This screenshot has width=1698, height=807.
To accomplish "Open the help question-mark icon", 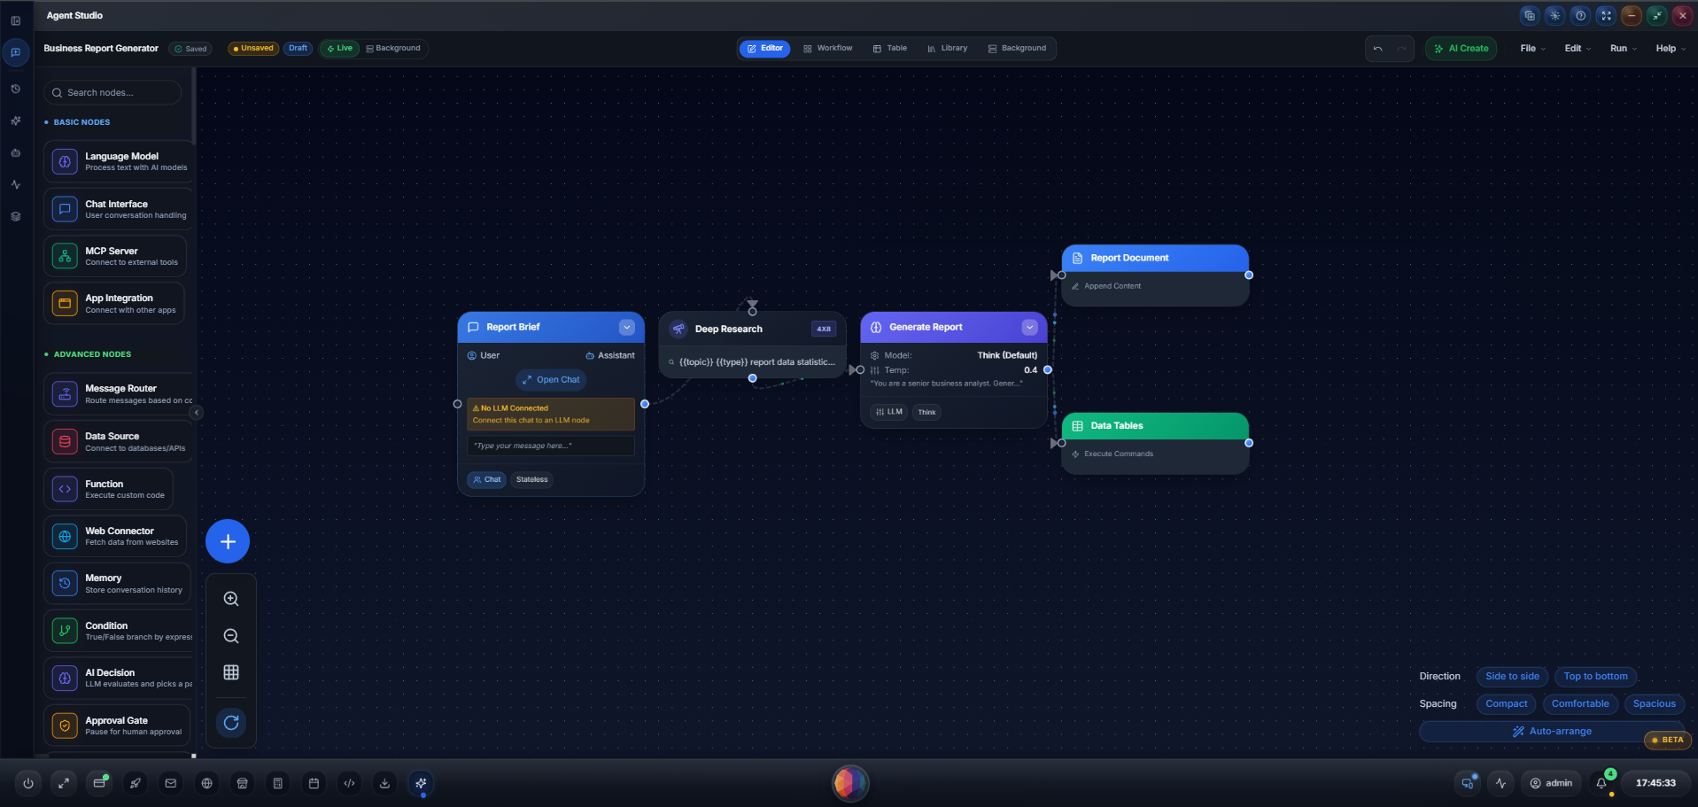I will [1580, 15].
